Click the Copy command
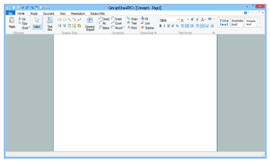270x162 pixels. tap(23, 23)
